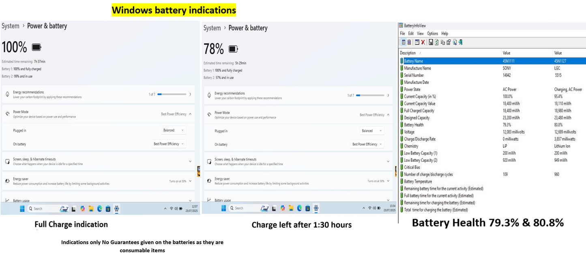Open Microsoft Store on the 13:34 taskbar
This screenshot has height=255, width=586.
308,208
